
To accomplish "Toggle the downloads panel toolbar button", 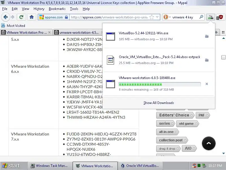I will (210, 17).
